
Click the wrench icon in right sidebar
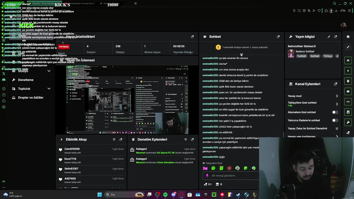[x=348, y=122]
